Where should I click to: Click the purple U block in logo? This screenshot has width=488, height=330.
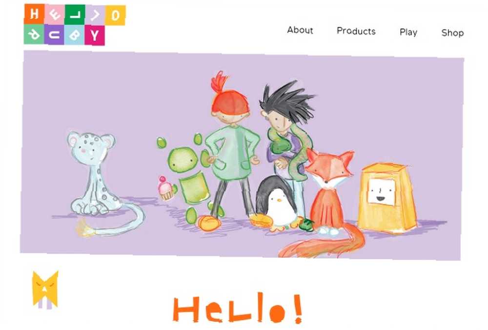[x=54, y=35]
